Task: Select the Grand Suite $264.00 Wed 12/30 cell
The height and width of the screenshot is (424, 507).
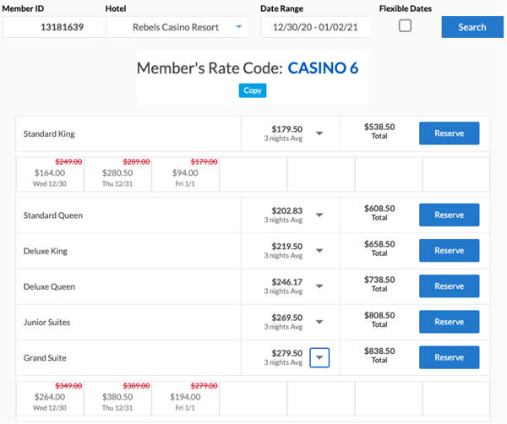Action: pos(50,399)
